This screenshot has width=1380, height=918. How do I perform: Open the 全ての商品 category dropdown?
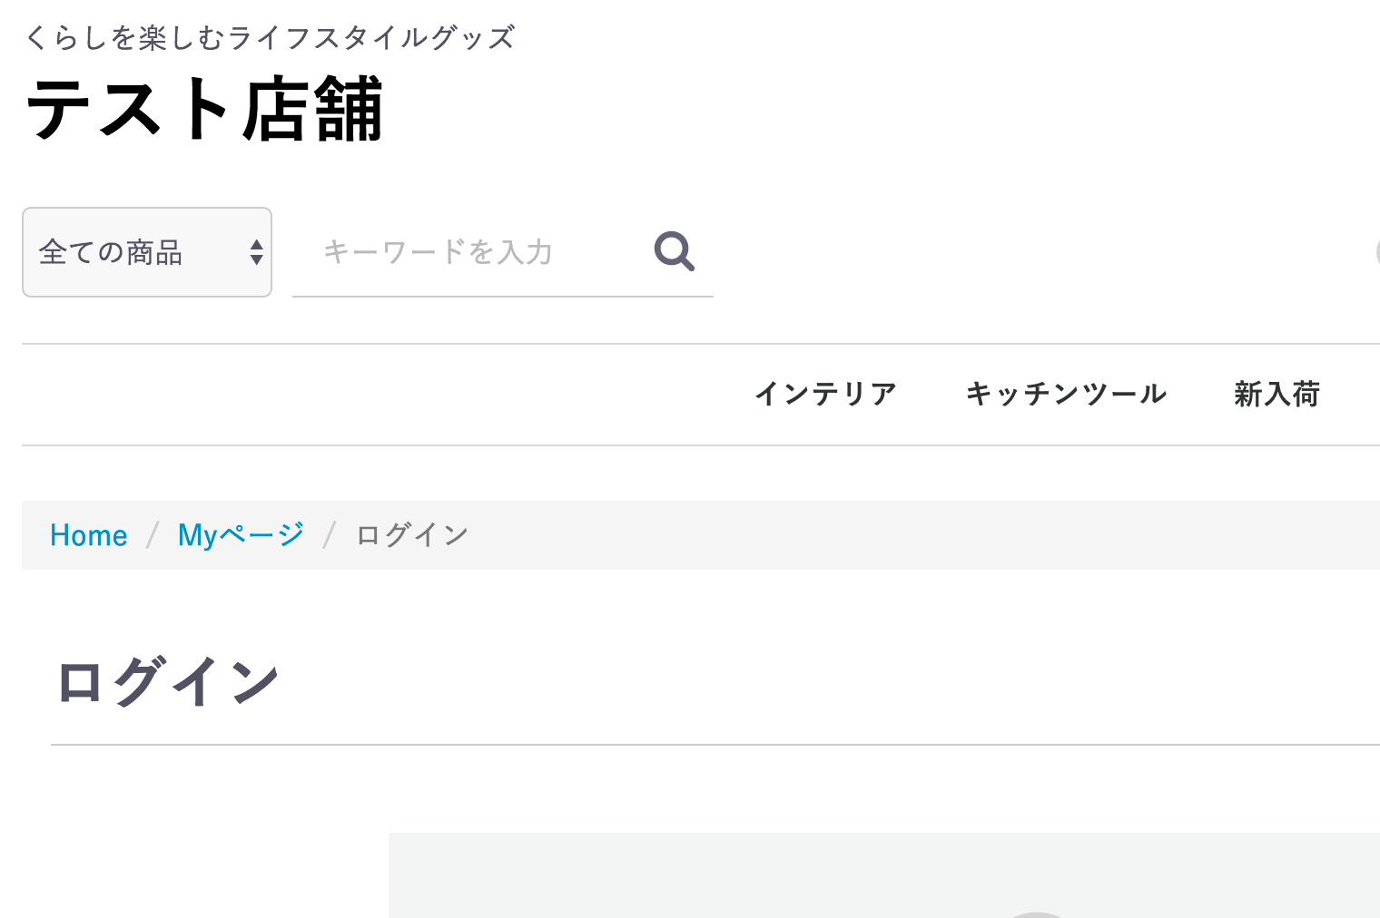click(147, 252)
